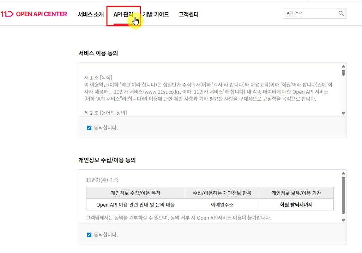The width and height of the screenshot is (362, 253).
Task: Focus the API 검색 search field
Action: (309, 13)
